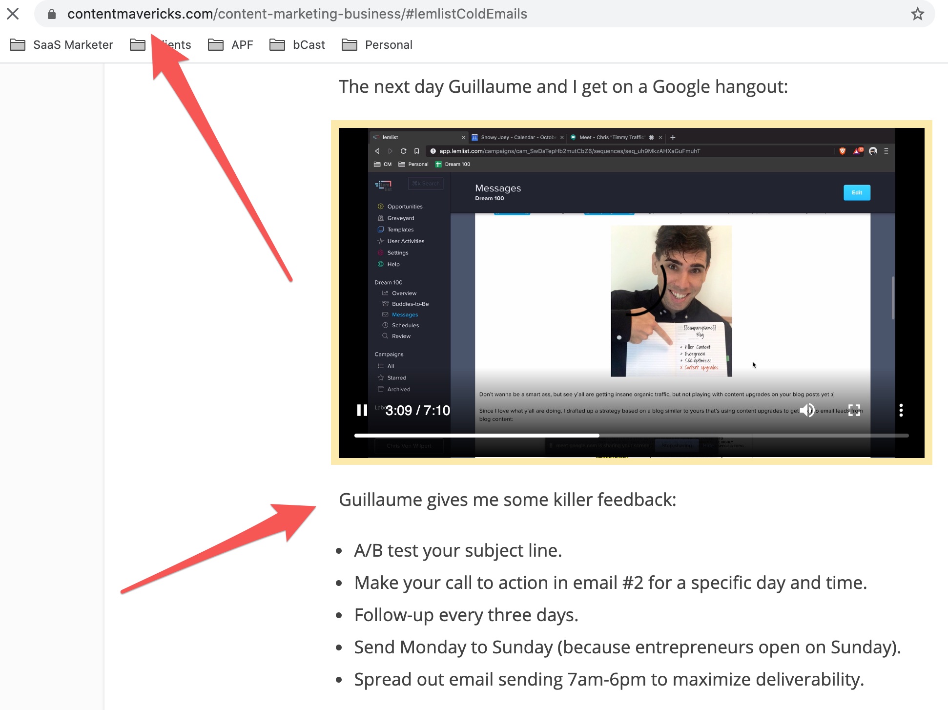This screenshot has height=710, width=948.
Task: Click the blue Edit button
Action: pyautogui.click(x=857, y=192)
